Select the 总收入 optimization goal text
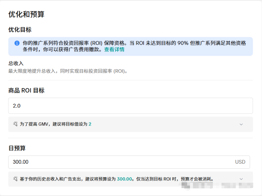 [16, 63]
